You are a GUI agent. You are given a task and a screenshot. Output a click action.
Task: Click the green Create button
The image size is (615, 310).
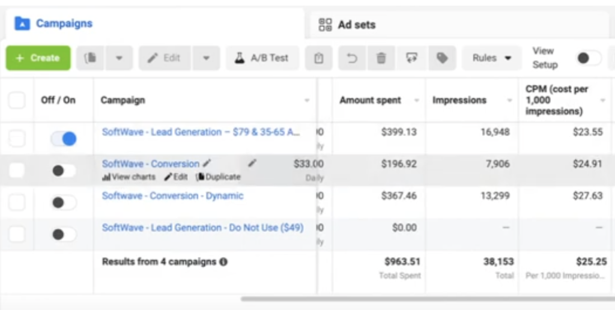(38, 58)
